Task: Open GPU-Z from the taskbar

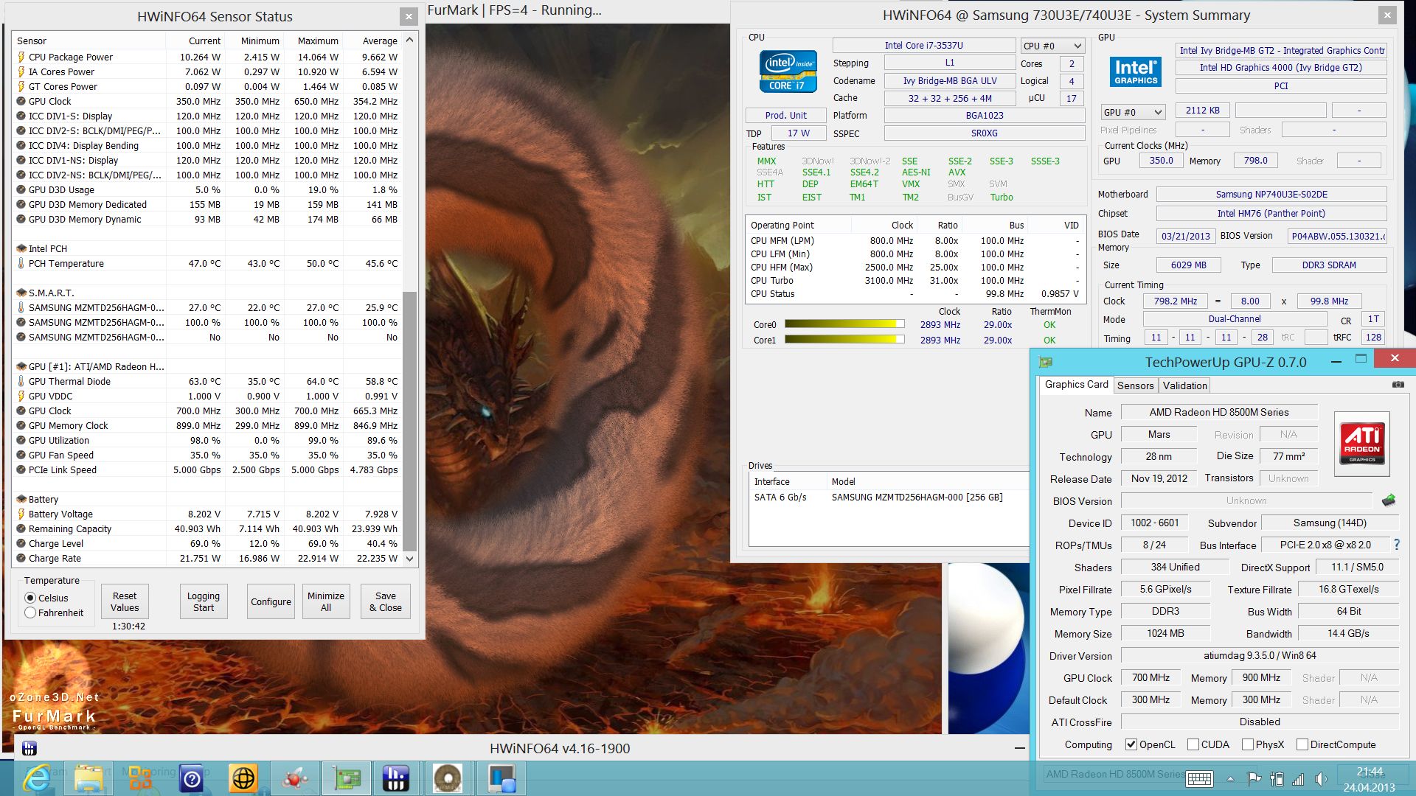Action: pyautogui.click(x=347, y=778)
